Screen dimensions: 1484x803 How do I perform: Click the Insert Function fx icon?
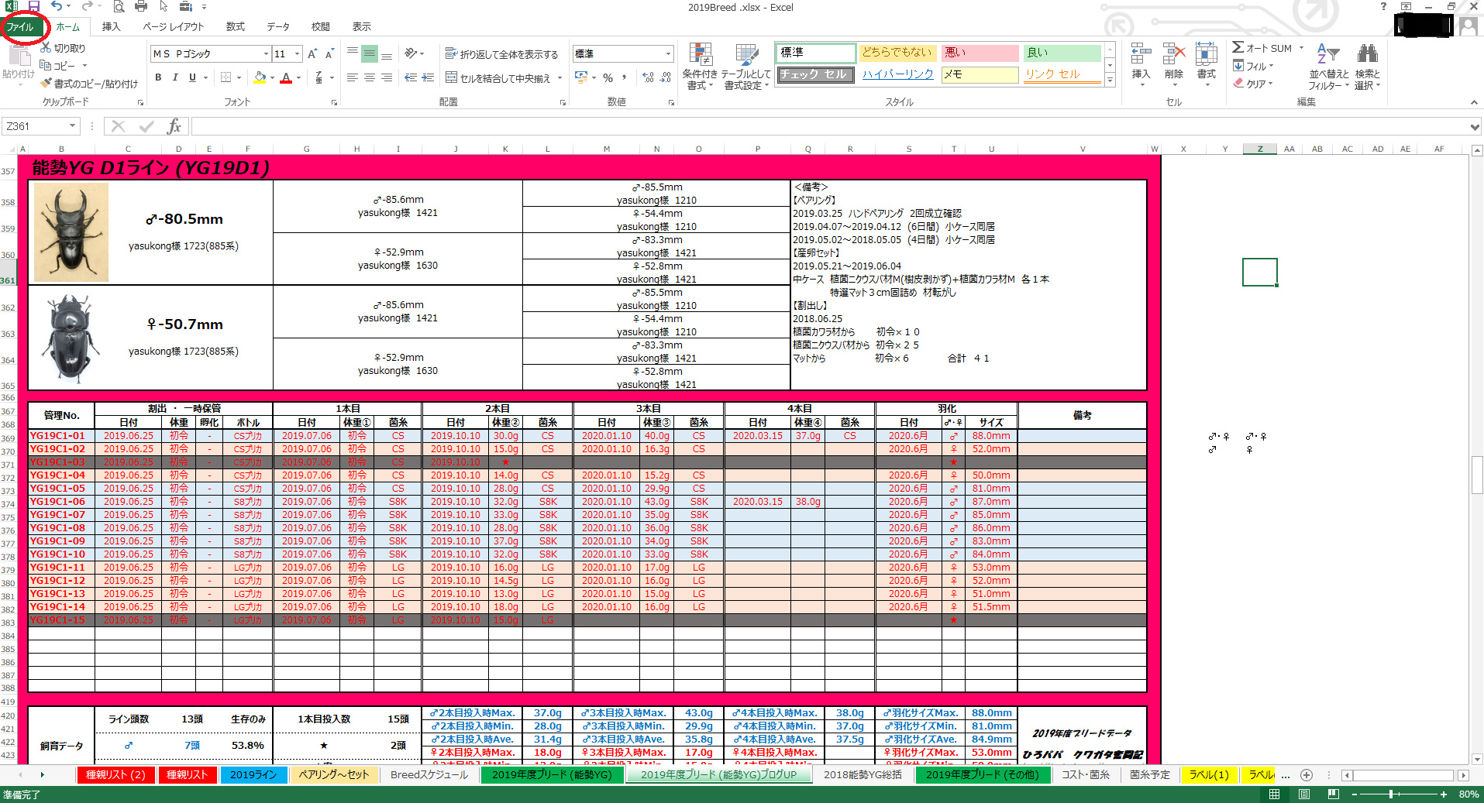[x=174, y=126]
